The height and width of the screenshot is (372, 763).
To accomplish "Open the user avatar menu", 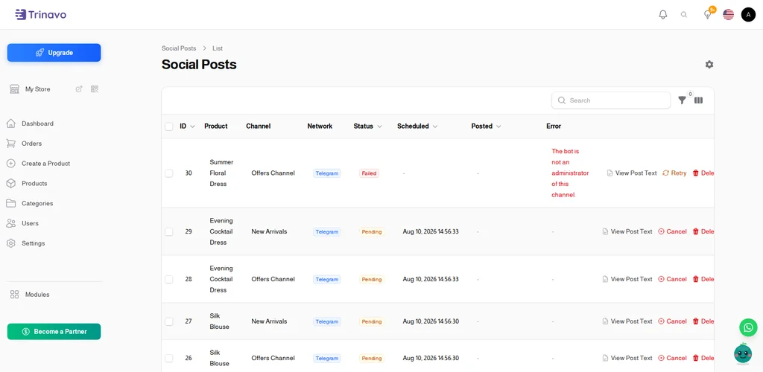I will [x=748, y=15].
